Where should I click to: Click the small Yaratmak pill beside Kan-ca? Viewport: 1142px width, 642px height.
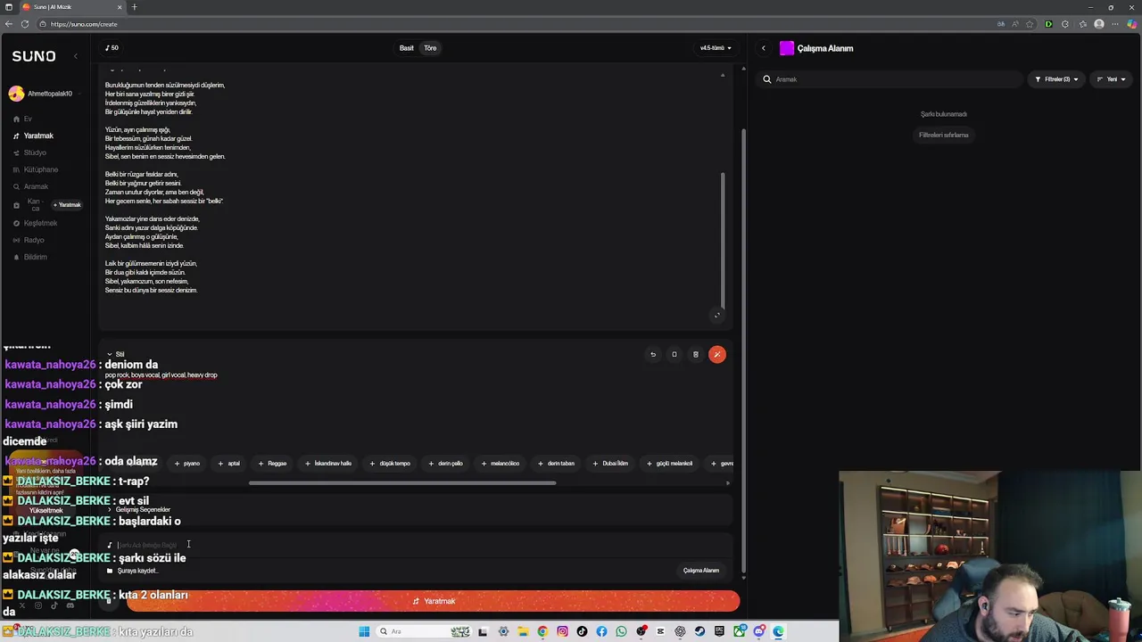67,205
